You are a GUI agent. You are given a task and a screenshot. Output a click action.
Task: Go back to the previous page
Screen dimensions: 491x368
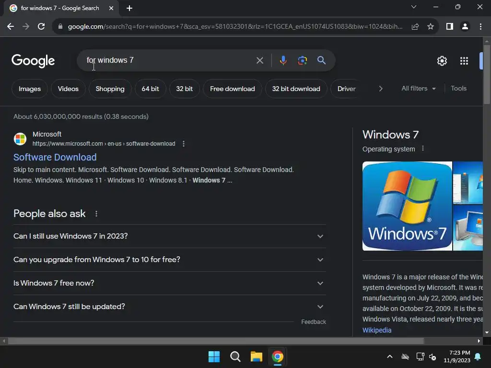11,27
